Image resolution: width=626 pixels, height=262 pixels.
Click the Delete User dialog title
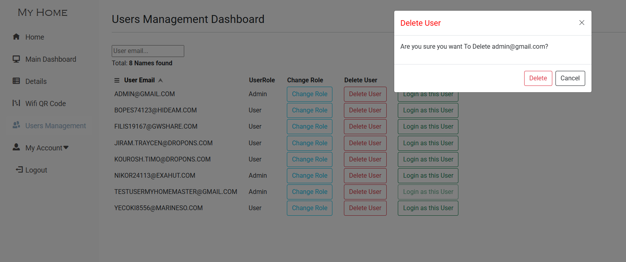click(420, 23)
